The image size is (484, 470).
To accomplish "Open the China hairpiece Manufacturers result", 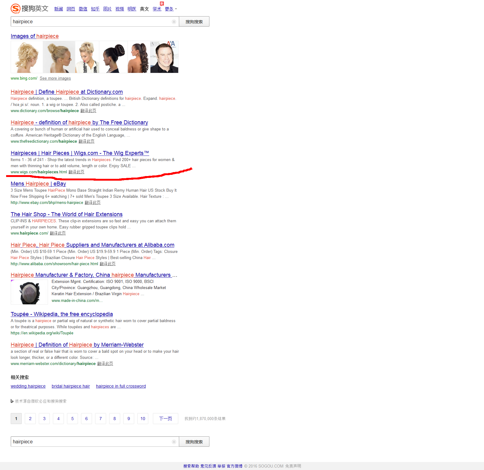I will (x=94, y=275).
